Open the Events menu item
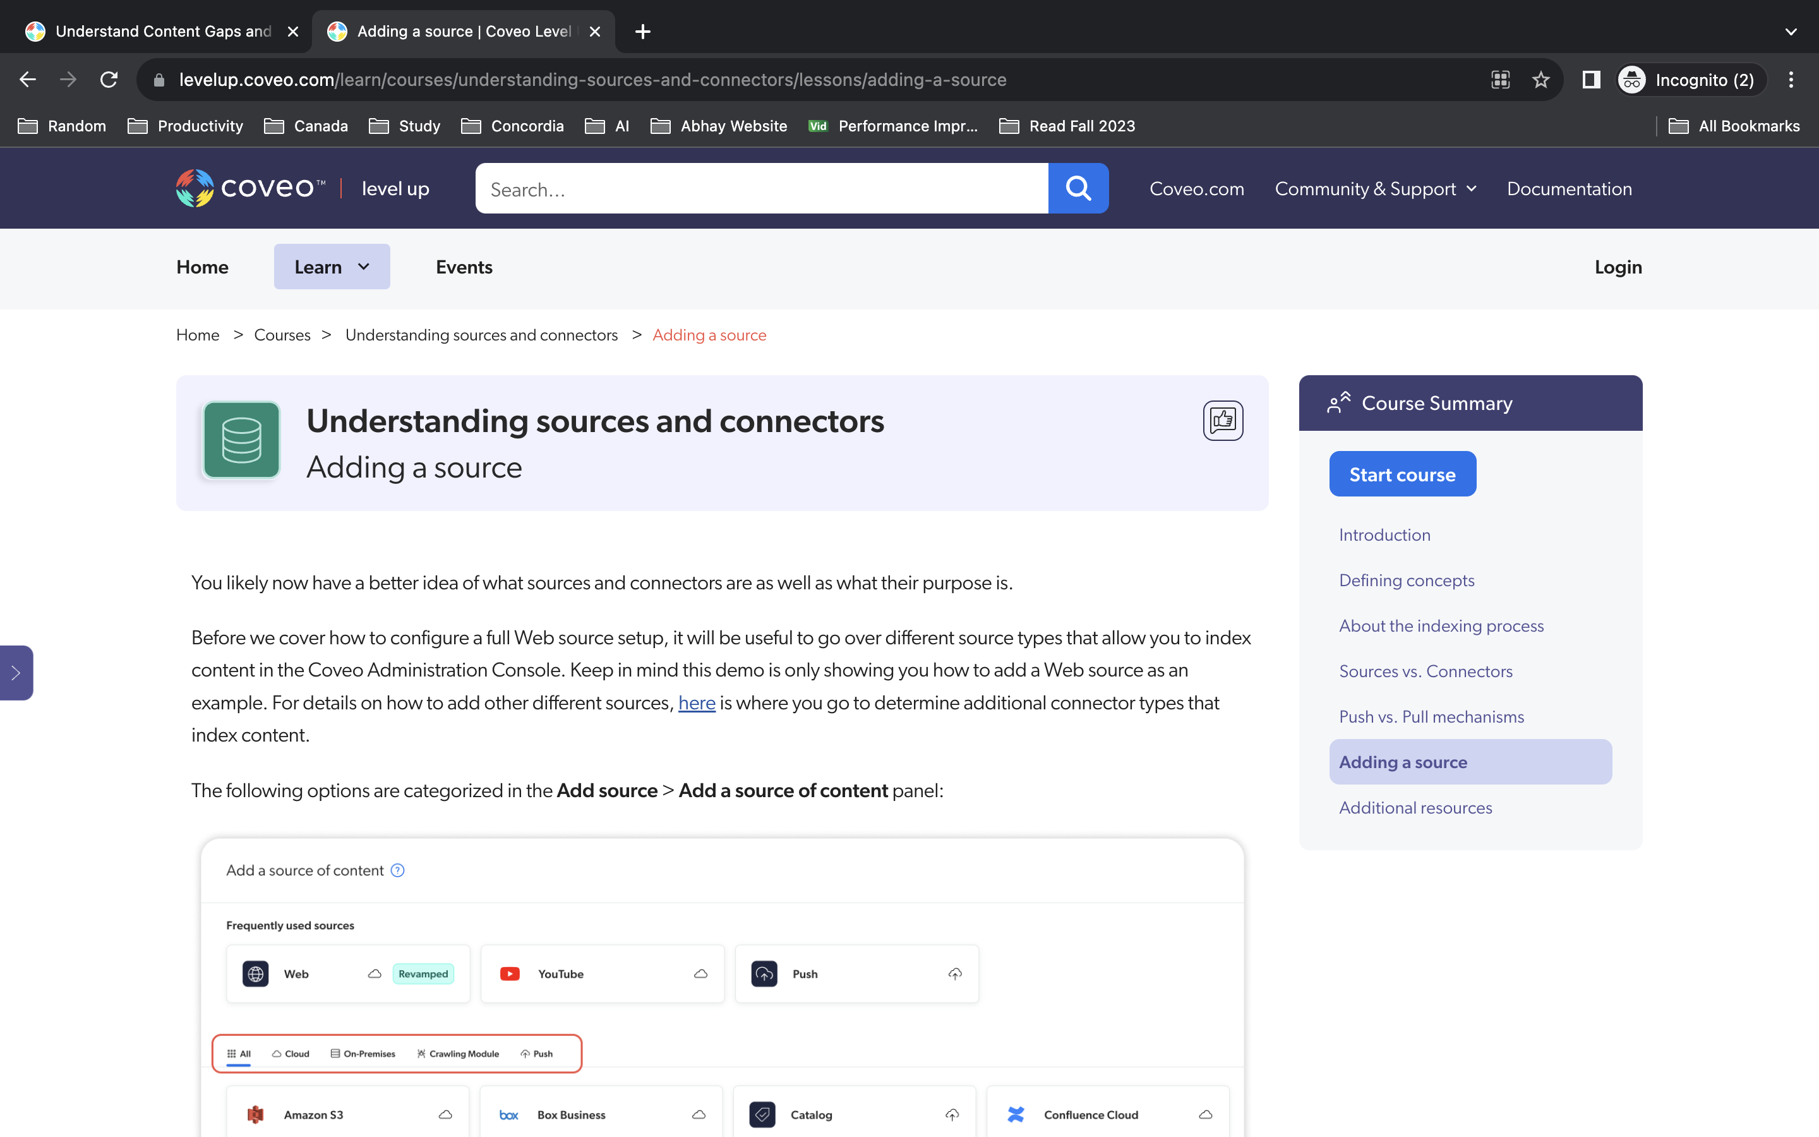This screenshot has height=1137, width=1819. [x=464, y=267]
